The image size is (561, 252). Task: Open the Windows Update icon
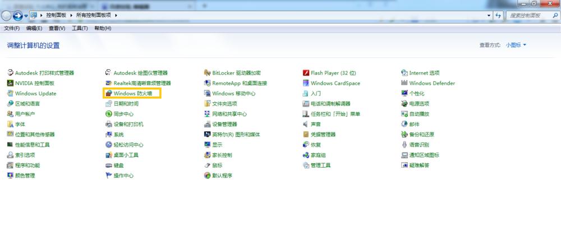pos(10,93)
